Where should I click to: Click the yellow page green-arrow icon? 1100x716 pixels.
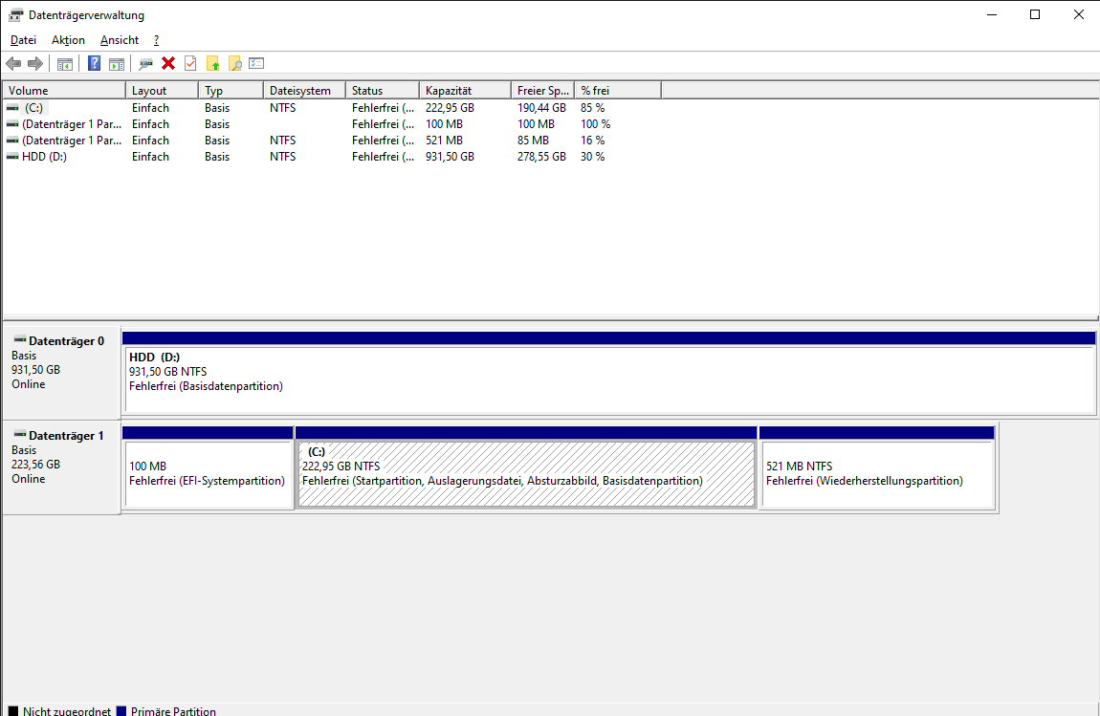point(212,64)
